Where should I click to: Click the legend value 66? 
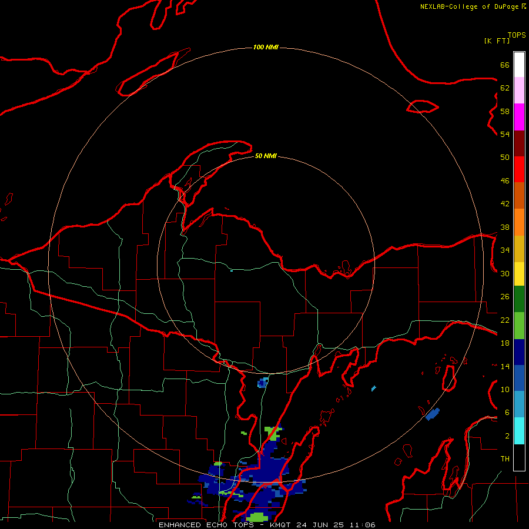point(505,65)
